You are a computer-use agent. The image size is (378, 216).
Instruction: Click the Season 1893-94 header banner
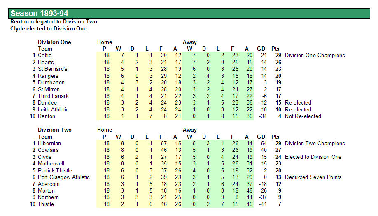pos(189,13)
